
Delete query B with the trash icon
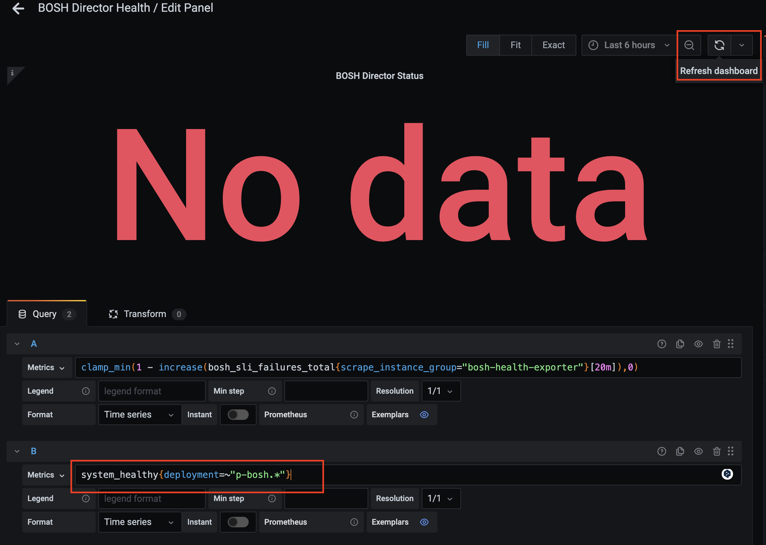[x=716, y=451]
